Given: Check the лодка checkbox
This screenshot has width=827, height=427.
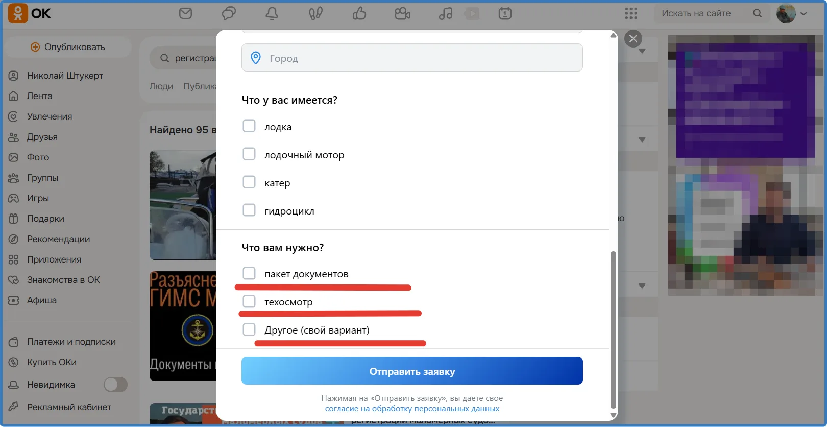Looking at the screenshot, I should click(249, 126).
